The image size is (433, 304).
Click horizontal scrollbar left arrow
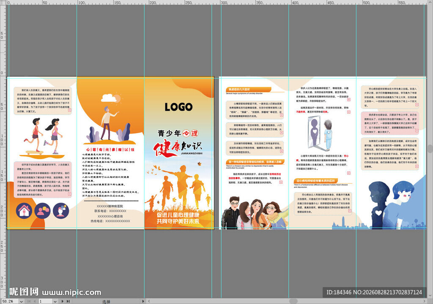(149, 301)
